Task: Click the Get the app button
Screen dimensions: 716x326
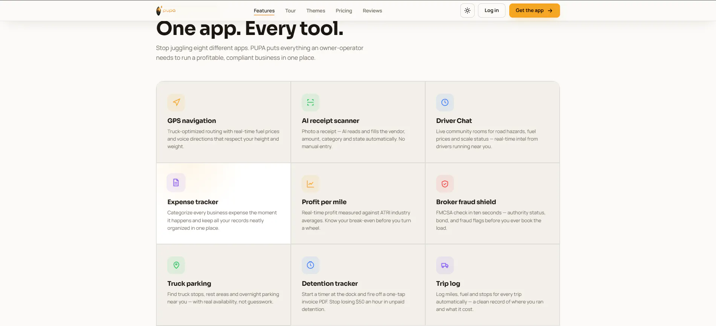Action: (x=534, y=11)
